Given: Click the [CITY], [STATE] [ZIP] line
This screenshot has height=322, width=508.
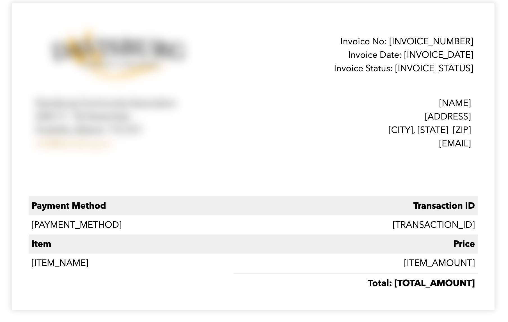Looking at the screenshot, I should tap(429, 130).
